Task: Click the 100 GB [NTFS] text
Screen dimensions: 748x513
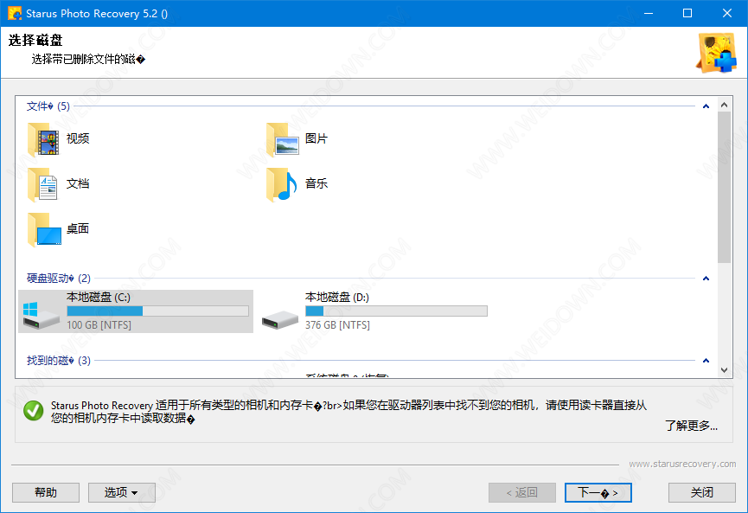Action: pos(99,325)
